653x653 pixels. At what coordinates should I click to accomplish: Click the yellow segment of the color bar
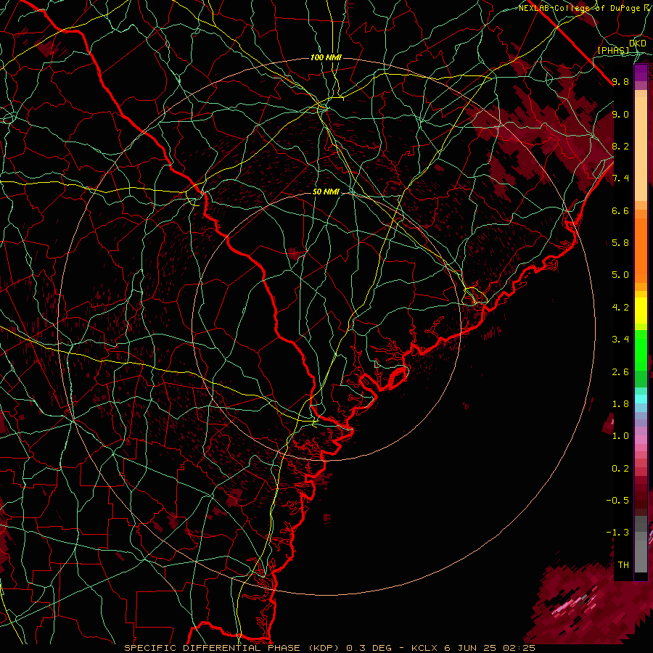[641, 311]
